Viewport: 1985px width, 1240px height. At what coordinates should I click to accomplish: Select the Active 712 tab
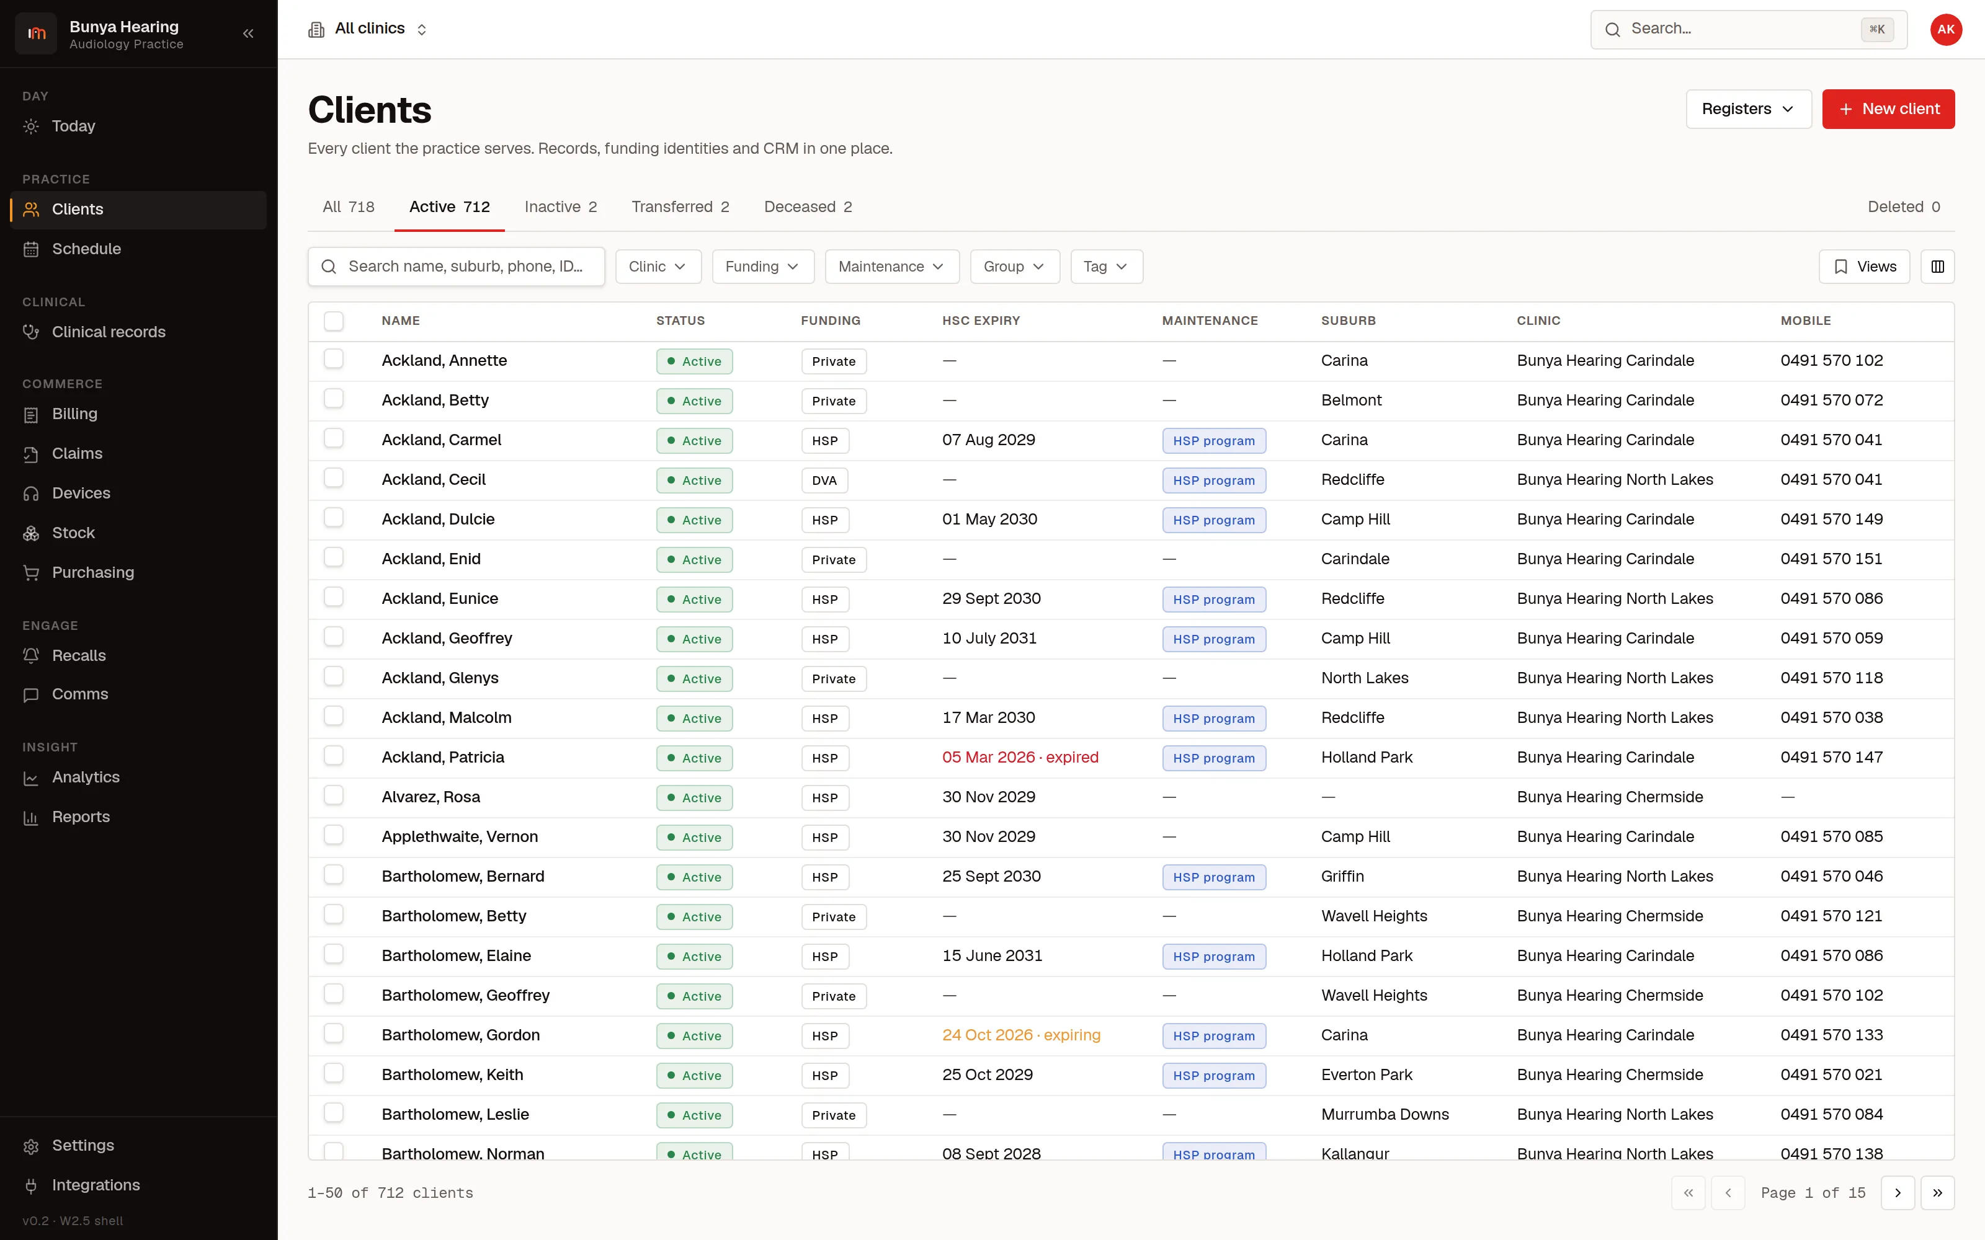coord(450,206)
